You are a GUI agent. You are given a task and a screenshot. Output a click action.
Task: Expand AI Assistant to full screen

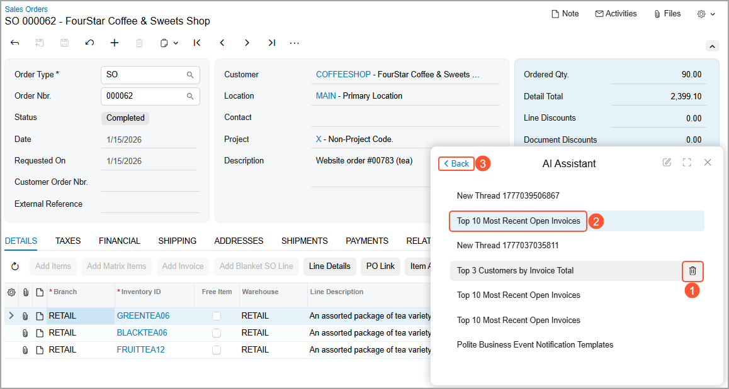[x=687, y=163]
